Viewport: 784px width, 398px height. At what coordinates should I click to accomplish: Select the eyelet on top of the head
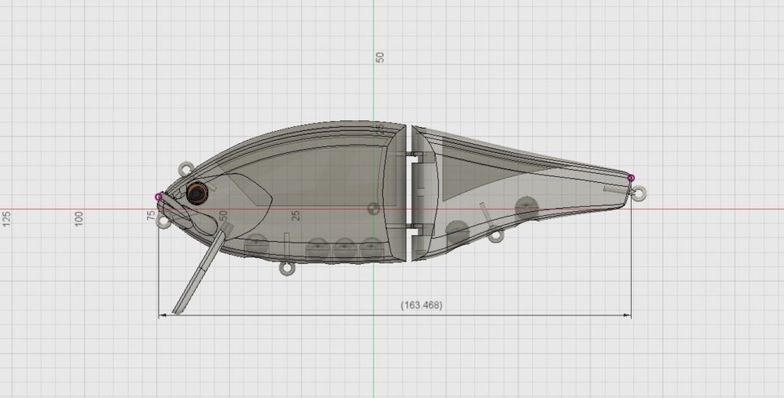[186, 169]
